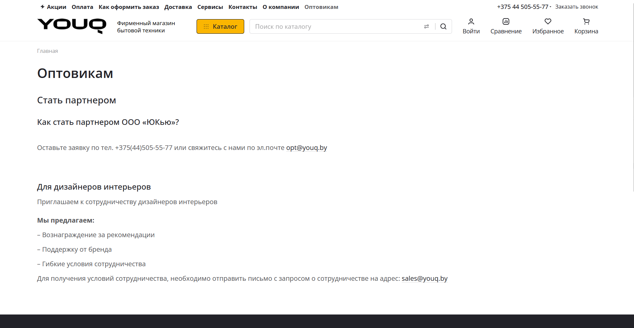Open Сравнение comparison list icon

tap(506, 22)
